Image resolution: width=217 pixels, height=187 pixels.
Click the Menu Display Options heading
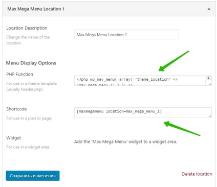31,63
